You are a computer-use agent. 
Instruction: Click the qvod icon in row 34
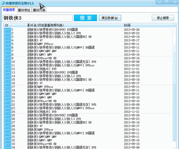click(x=8, y=147)
